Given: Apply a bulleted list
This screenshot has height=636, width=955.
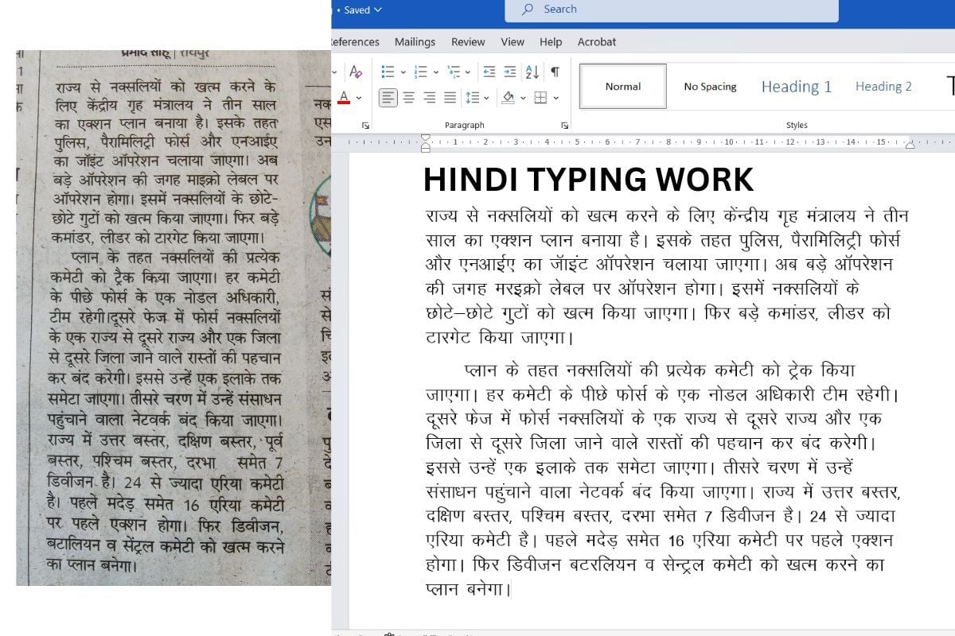Looking at the screenshot, I should pos(388,72).
